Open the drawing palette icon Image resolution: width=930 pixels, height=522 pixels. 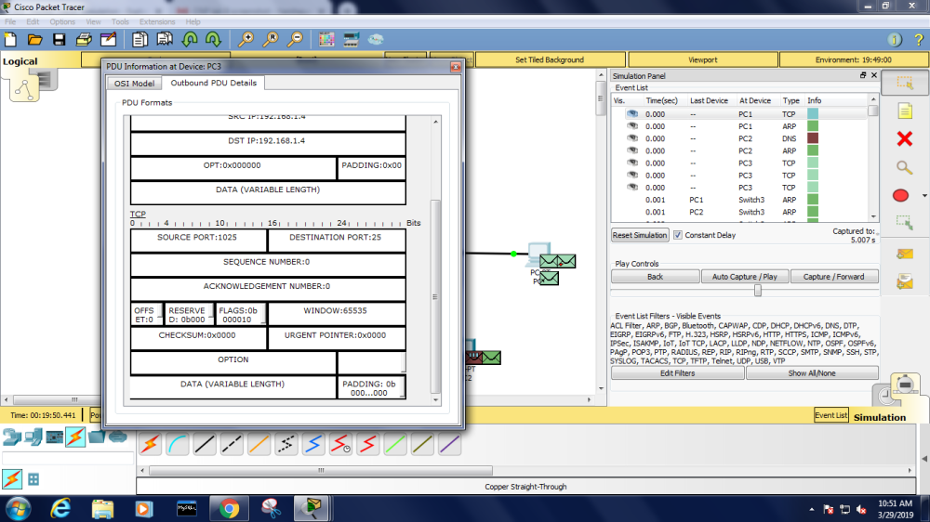(x=325, y=40)
